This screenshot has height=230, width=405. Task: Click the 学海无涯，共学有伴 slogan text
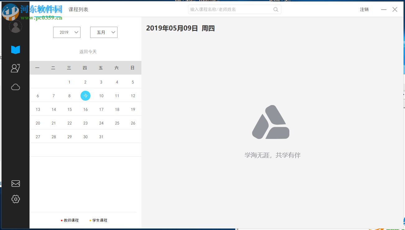(273, 155)
